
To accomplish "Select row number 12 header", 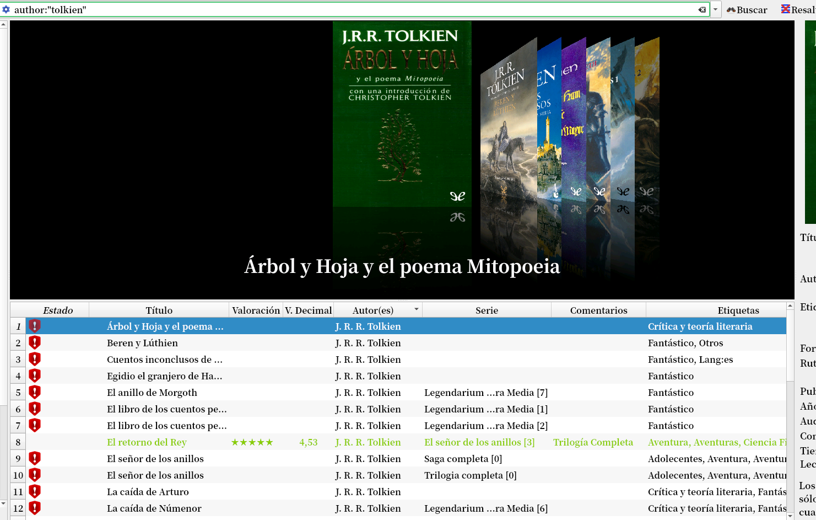I will tap(18, 508).
